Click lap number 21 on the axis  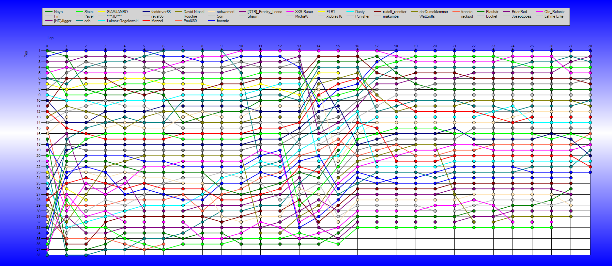click(454, 46)
